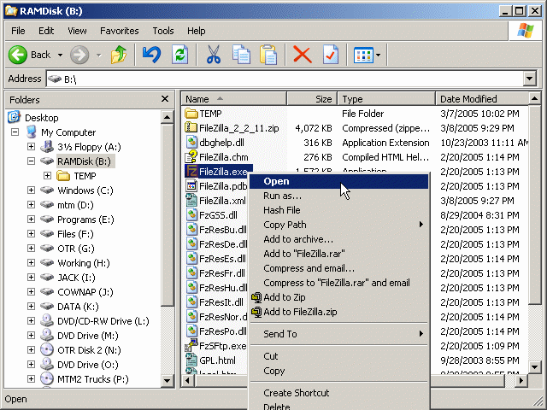Select "Add to archive..." context menu entry
The height and width of the screenshot is (410, 547).
pos(298,239)
